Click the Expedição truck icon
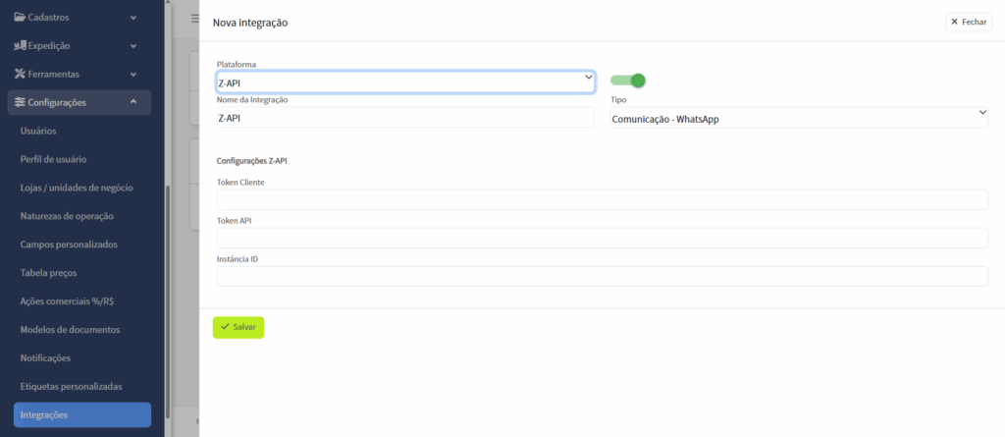The image size is (1005, 437). coord(20,45)
